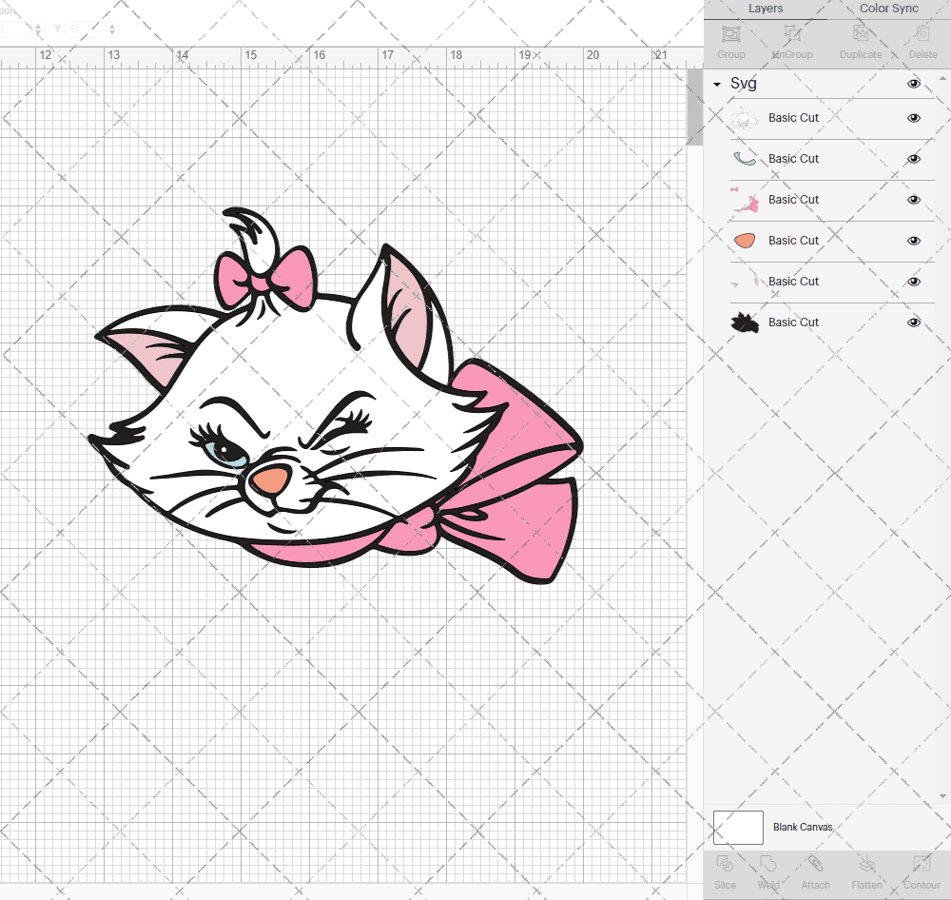Click the Y position input field

87,29
